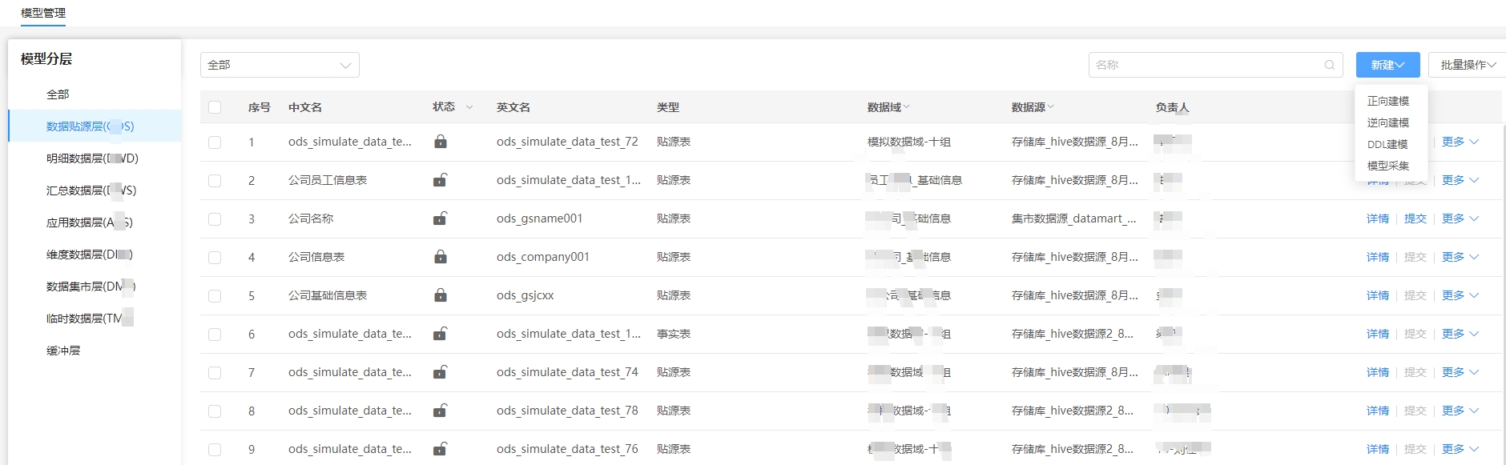Click the unlocked padlock for 公司员工信息表
The image size is (1506, 465).
(440, 180)
